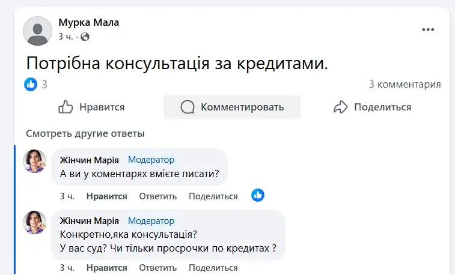
Task: Click the post timestamp 3 ч.
Action: (x=66, y=37)
